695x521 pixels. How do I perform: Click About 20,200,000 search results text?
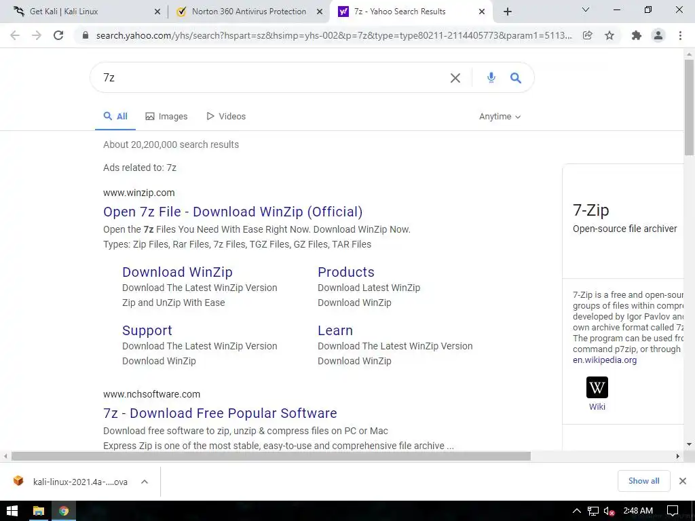click(x=171, y=144)
